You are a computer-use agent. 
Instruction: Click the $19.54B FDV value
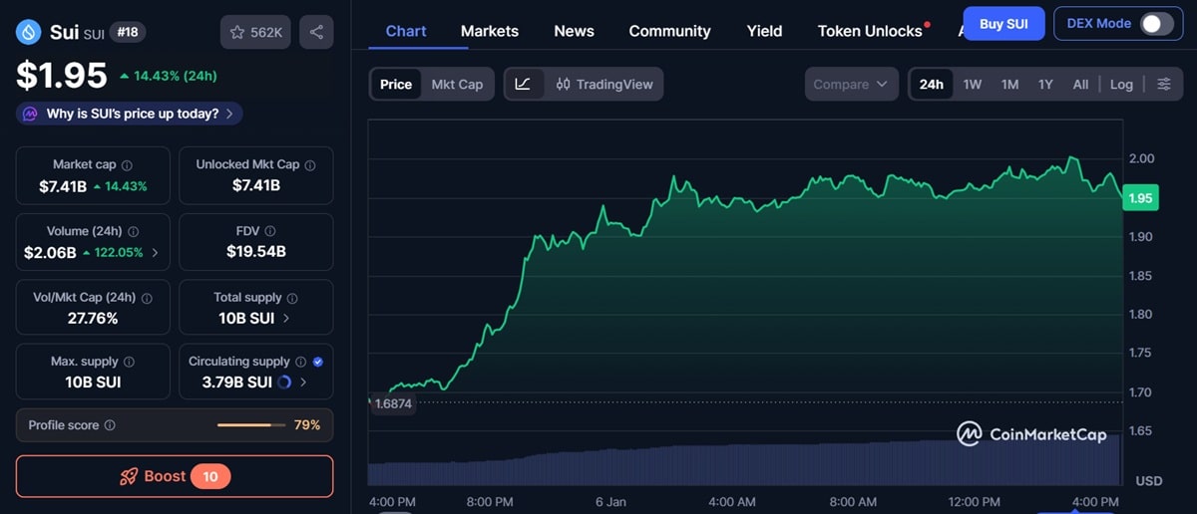pos(256,252)
